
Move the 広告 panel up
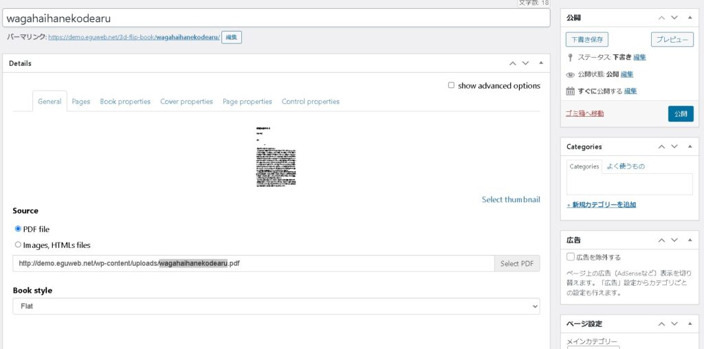661,240
